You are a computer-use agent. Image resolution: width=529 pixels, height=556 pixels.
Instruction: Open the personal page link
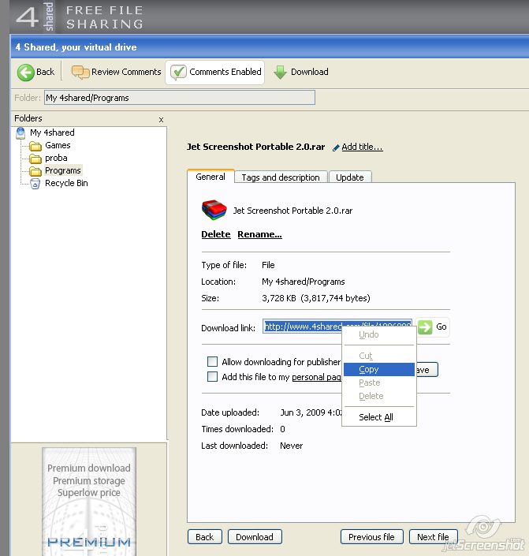pos(317,377)
